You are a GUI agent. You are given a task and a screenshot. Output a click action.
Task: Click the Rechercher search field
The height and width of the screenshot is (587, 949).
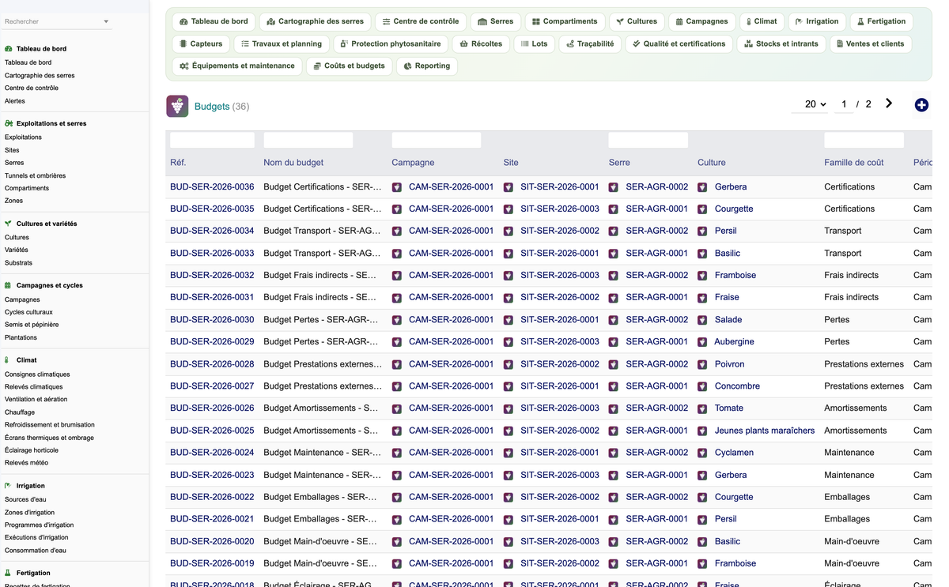(52, 21)
